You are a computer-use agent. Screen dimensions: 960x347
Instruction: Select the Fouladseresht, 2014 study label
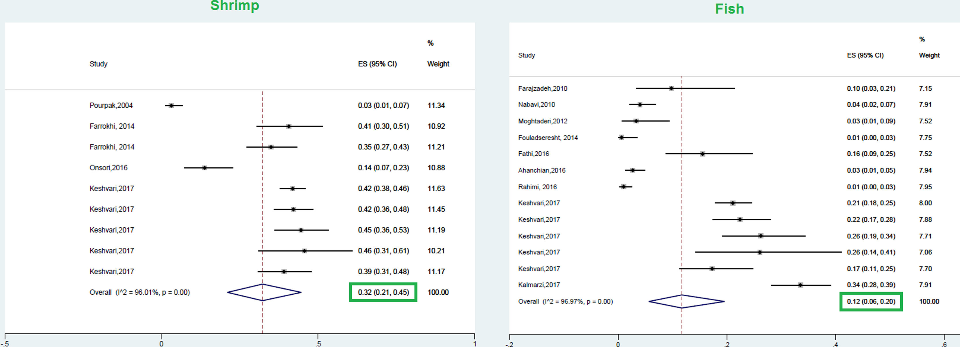(x=548, y=138)
